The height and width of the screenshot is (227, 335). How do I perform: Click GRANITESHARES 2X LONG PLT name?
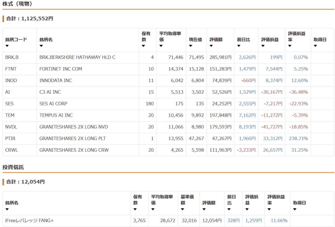click(73, 138)
